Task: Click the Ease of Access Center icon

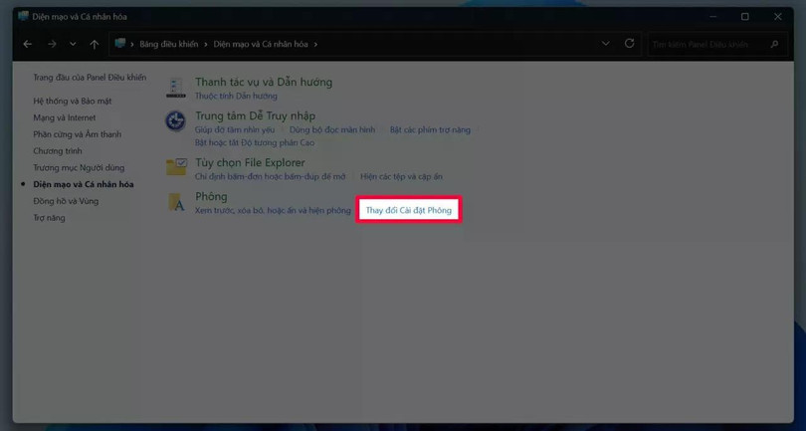Action: (x=176, y=121)
